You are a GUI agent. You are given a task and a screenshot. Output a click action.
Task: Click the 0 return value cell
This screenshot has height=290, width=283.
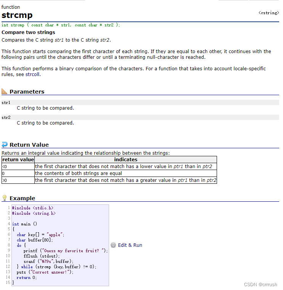click(18, 173)
